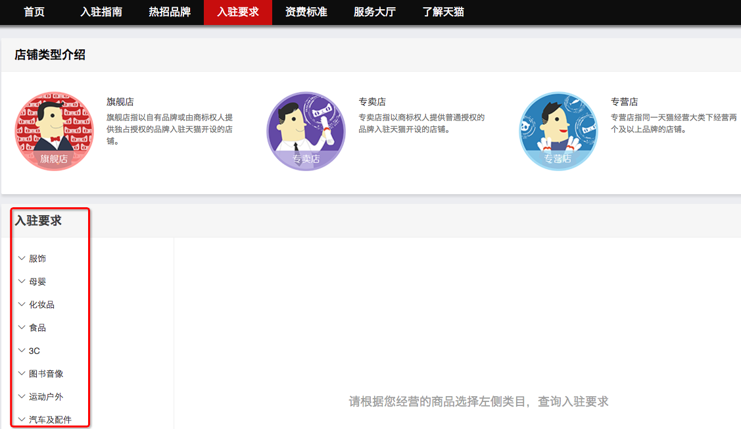Click the purple 专卖店 circular mascot icon
This screenshot has width=741, height=429.
(x=306, y=131)
